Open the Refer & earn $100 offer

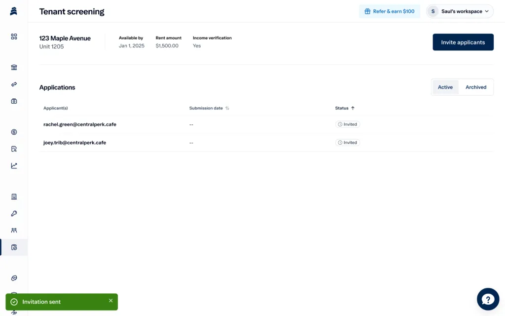tap(390, 11)
